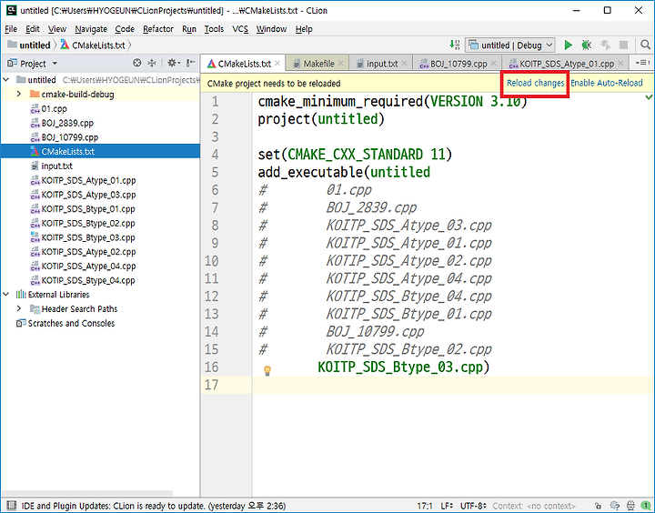Open the File menu

(x=11, y=29)
